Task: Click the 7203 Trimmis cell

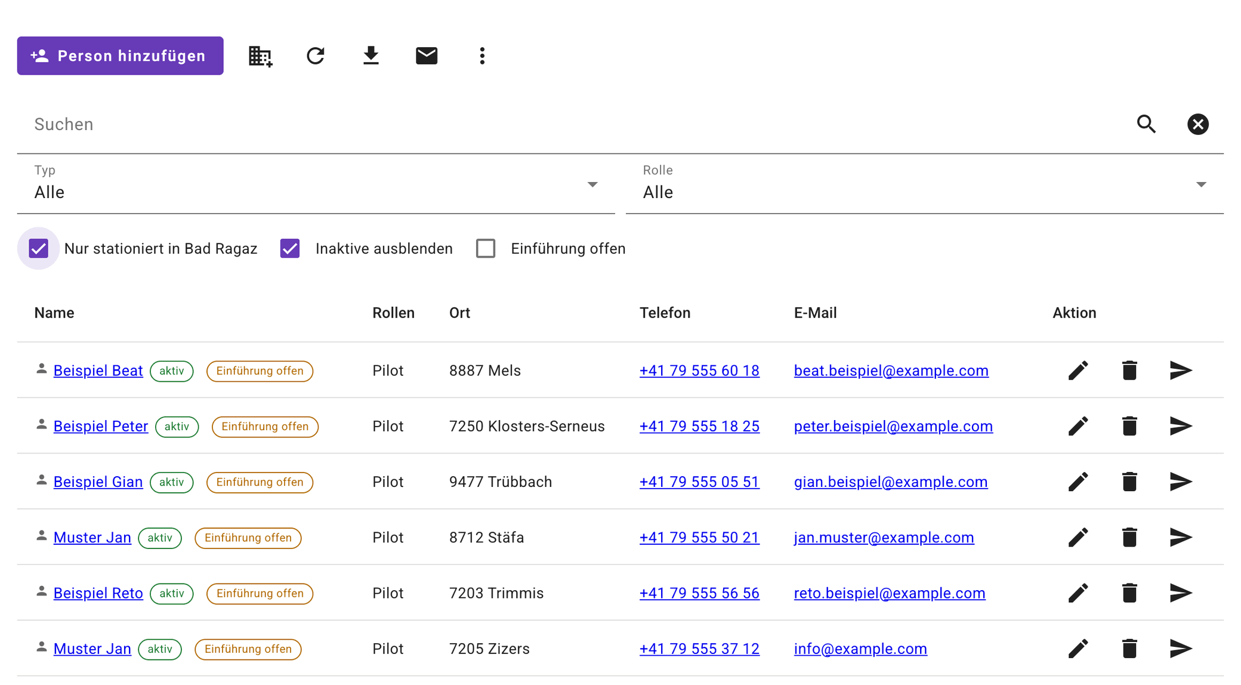Action: pyautogui.click(x=496, y=593)
